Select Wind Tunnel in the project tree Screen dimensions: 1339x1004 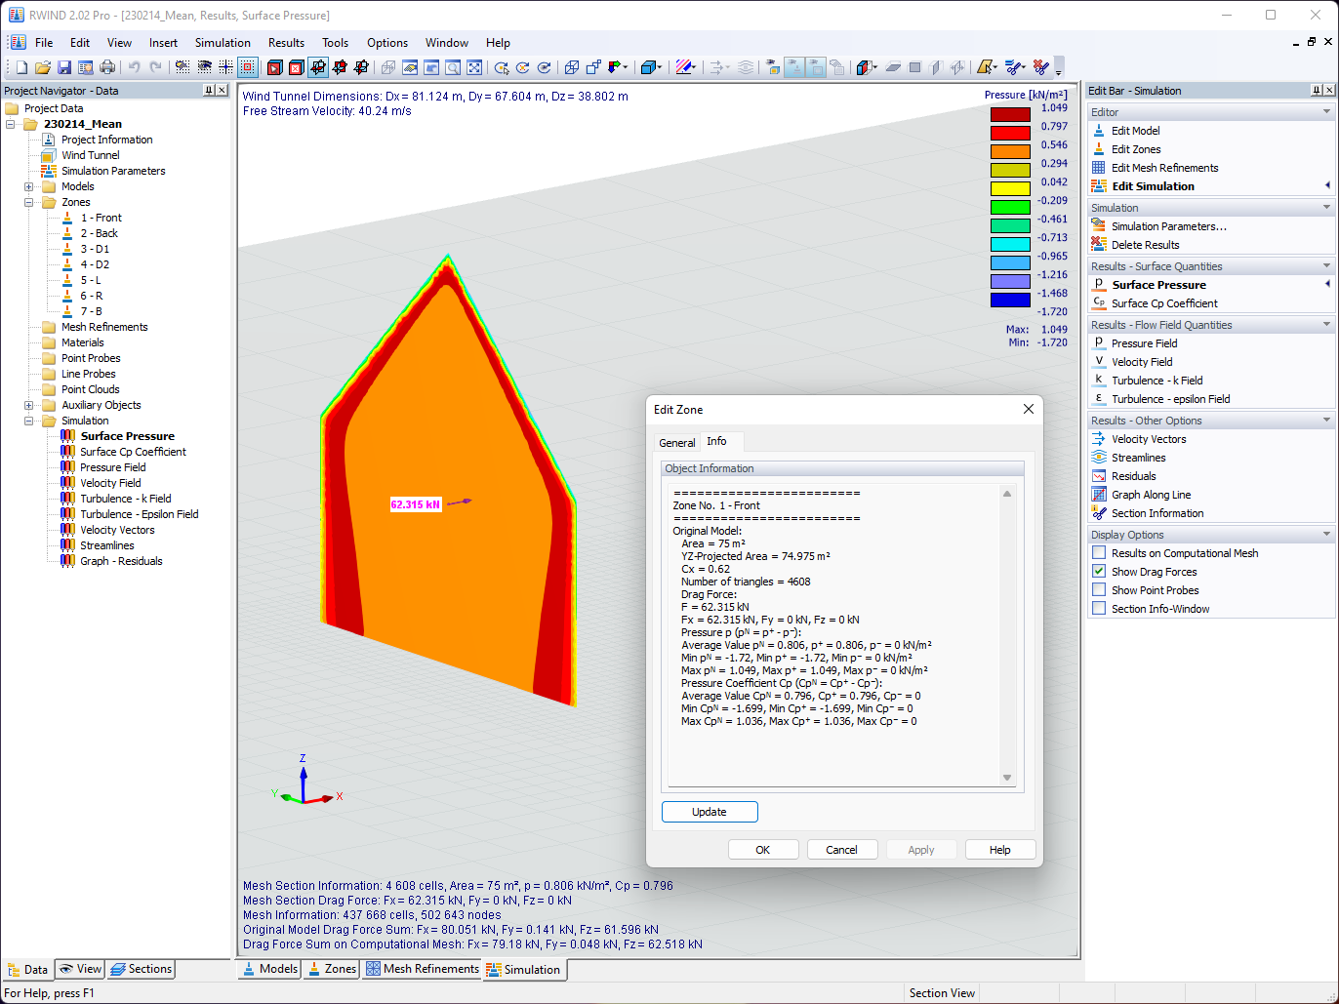[90, 155]
